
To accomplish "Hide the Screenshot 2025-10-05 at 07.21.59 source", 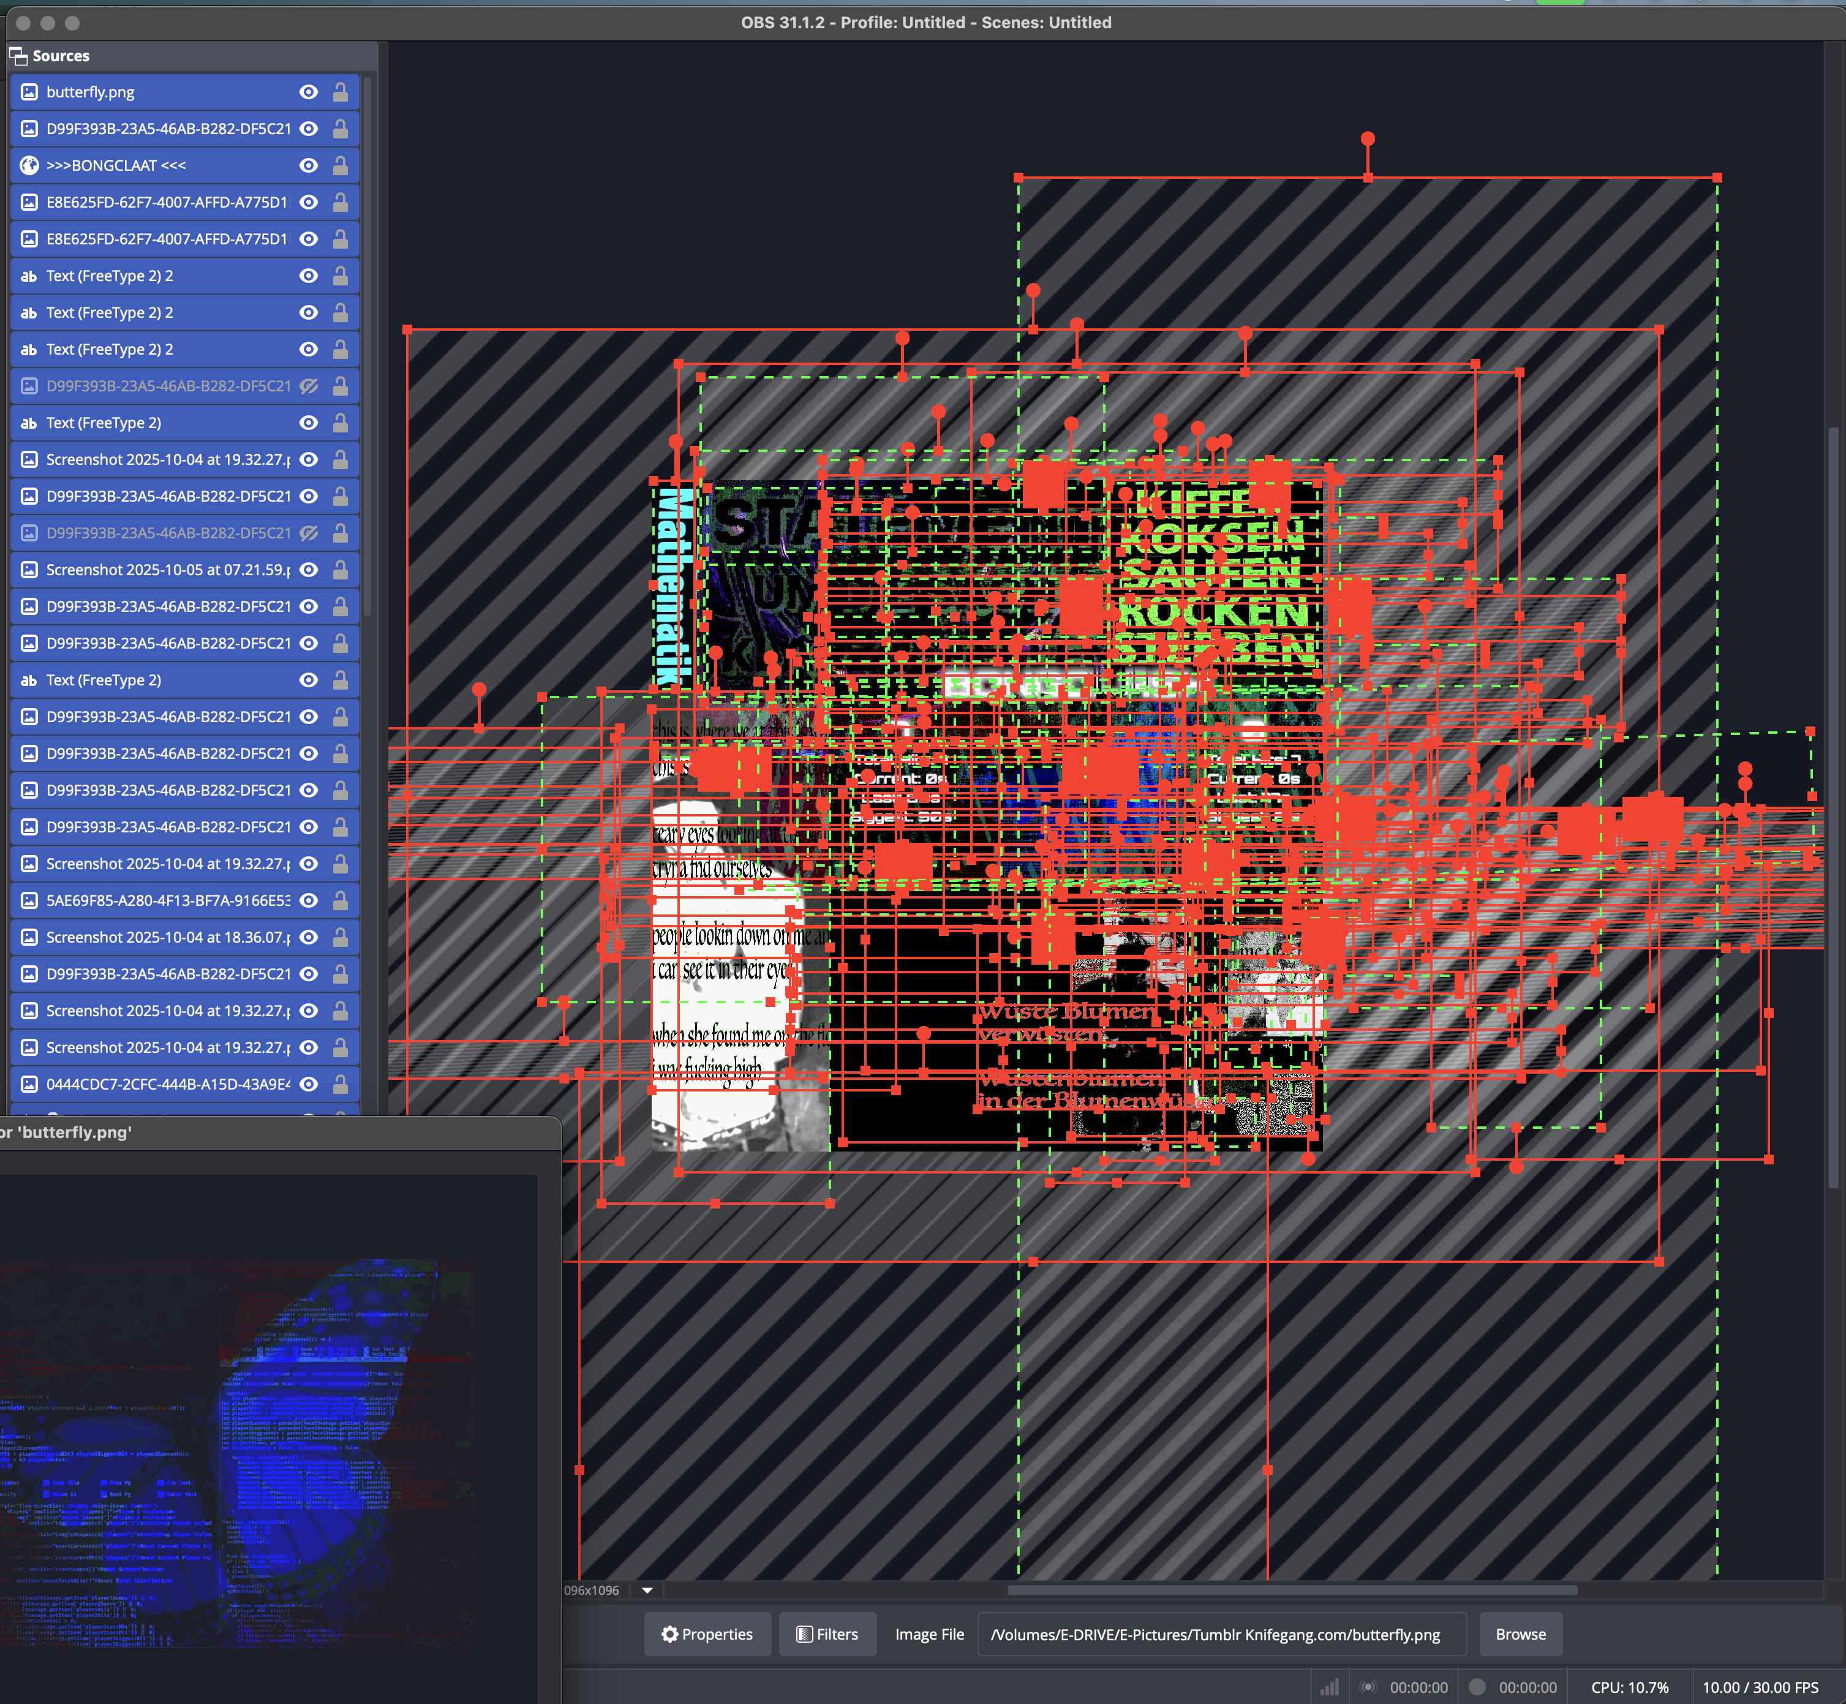I will click(309, 570).
